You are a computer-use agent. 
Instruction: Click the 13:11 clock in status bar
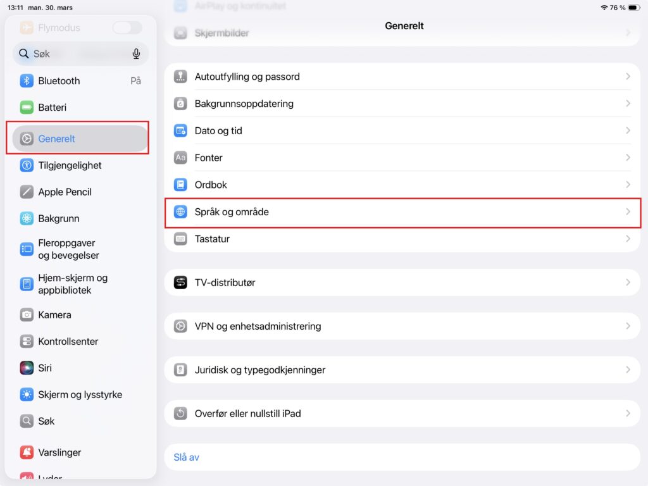pos(15,8)
